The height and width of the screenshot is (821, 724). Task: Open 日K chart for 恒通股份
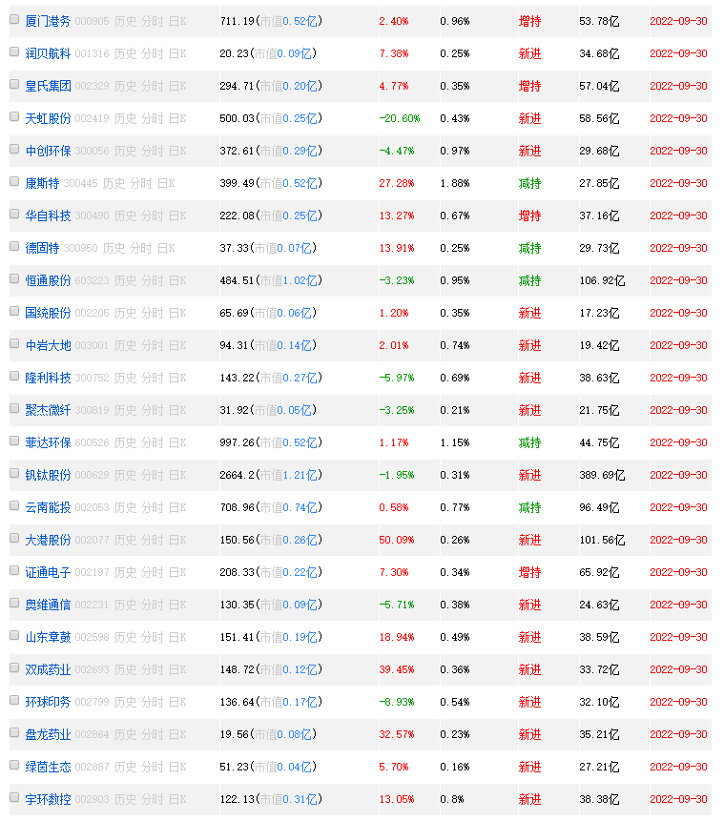click(177, 280)
